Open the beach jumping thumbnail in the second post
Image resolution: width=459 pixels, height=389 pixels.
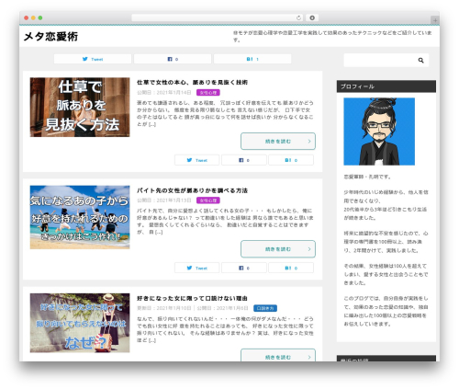coord(80,217)
